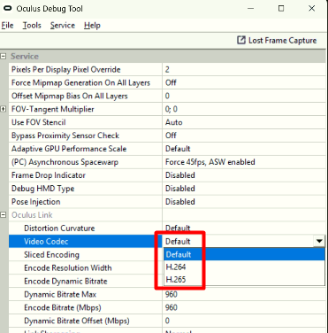Open the Help menu
Image resolution: width=328 pixels, height=333 pixels.
(x=92, y=26)
